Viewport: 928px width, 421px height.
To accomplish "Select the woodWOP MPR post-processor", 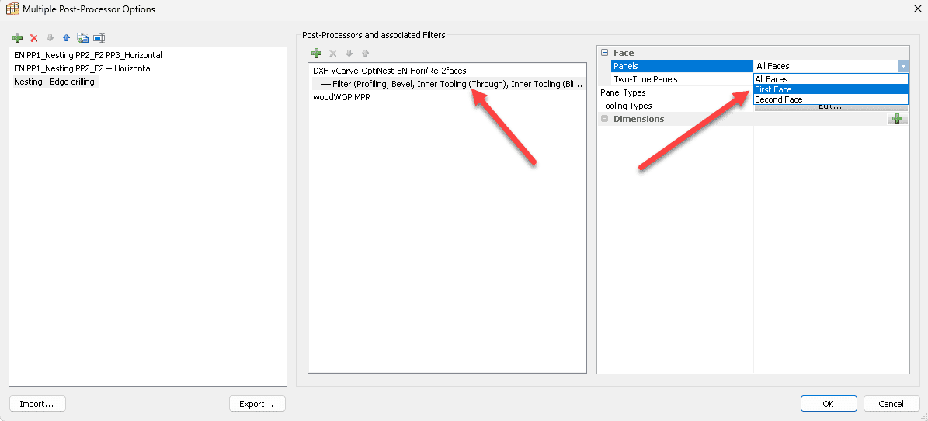I will [342, 97].
